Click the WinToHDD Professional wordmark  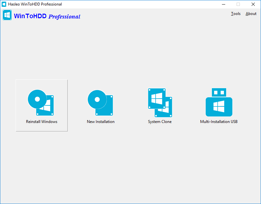point(47,16)
